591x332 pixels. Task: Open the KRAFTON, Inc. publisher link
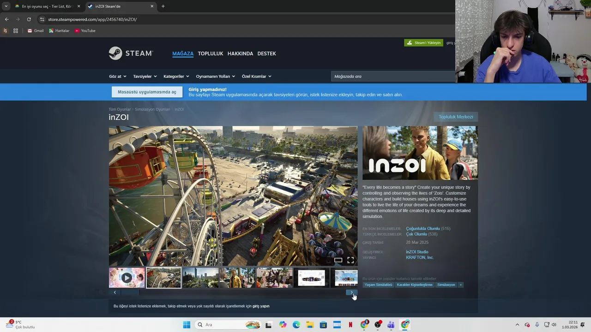(419, 258)
